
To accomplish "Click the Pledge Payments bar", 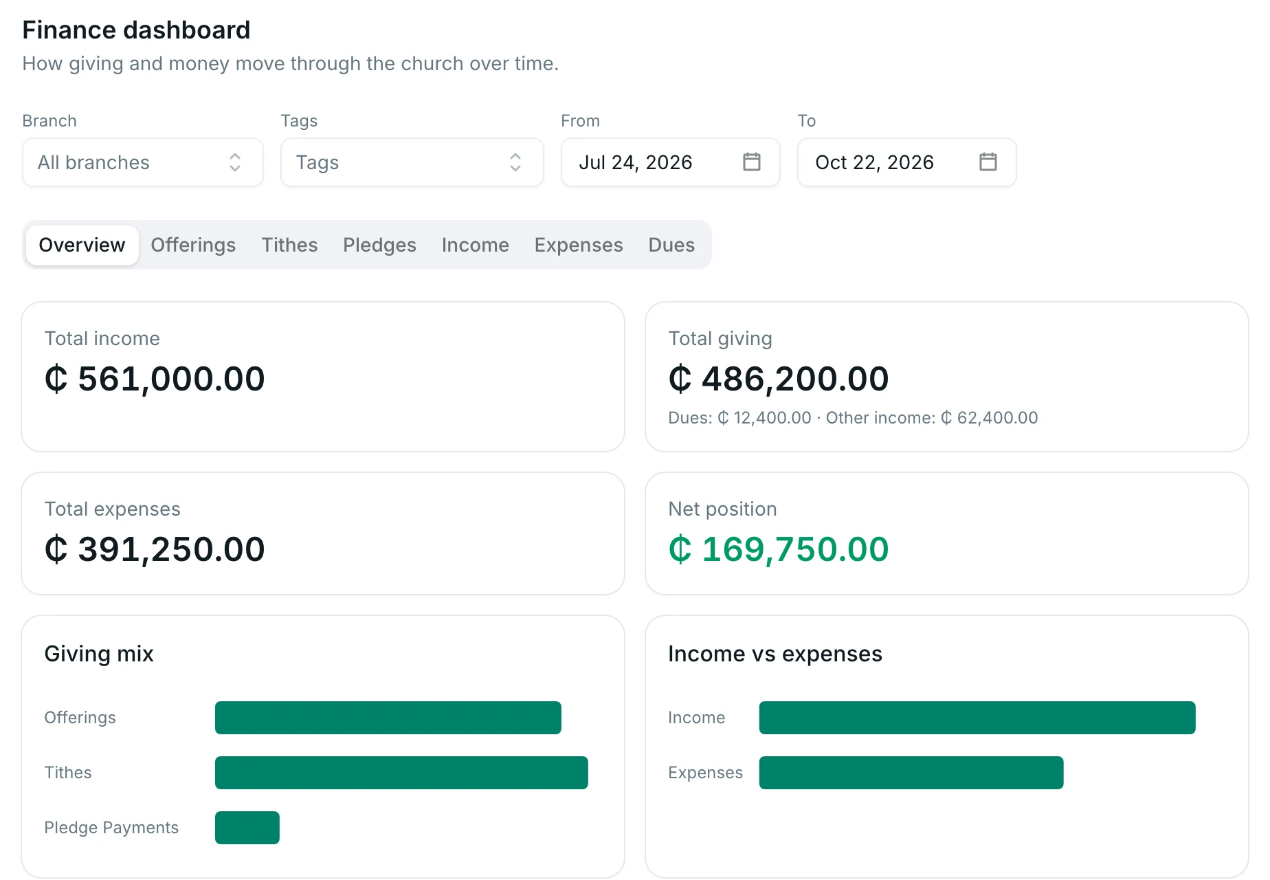I will 247,828.
